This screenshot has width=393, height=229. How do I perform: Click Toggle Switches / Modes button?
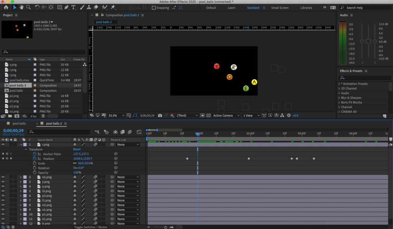[91, 227]
